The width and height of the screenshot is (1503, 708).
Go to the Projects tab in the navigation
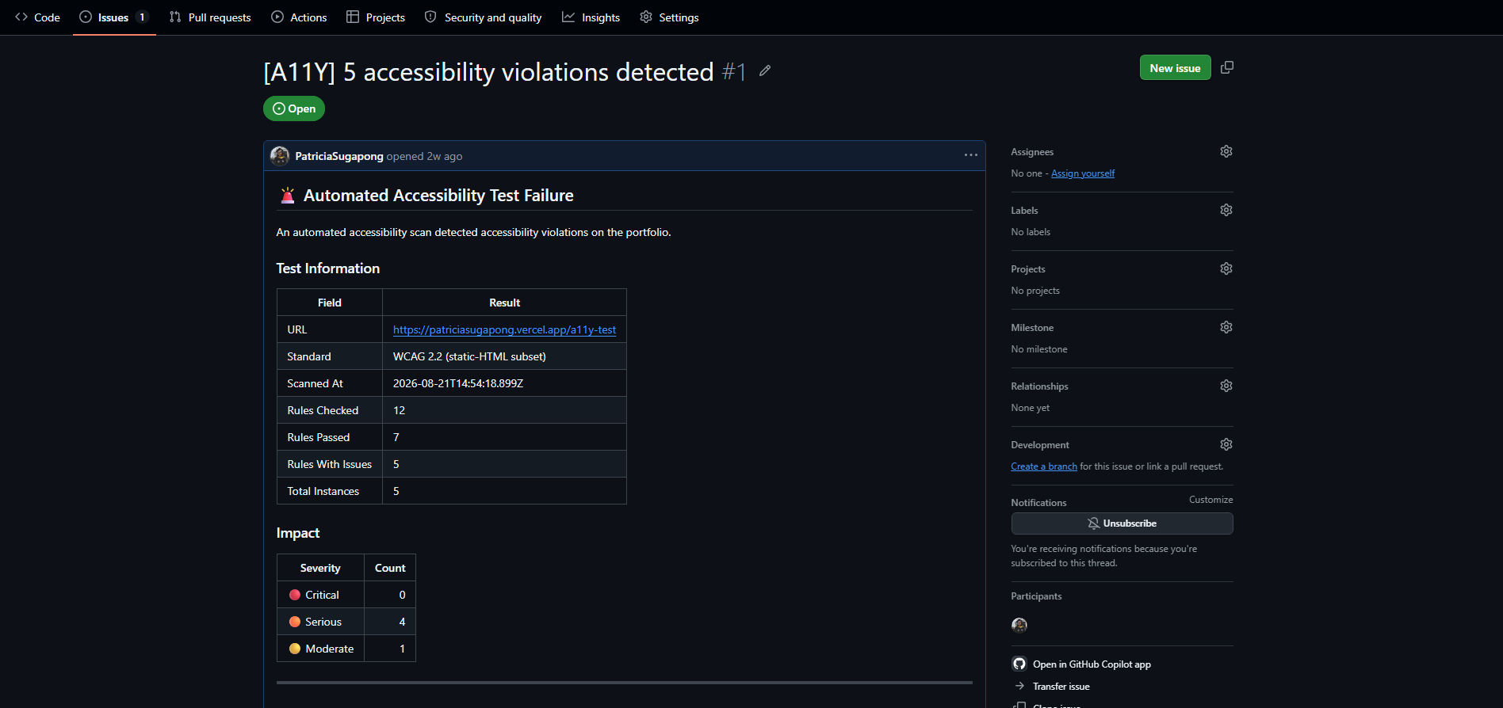[376, 17]
